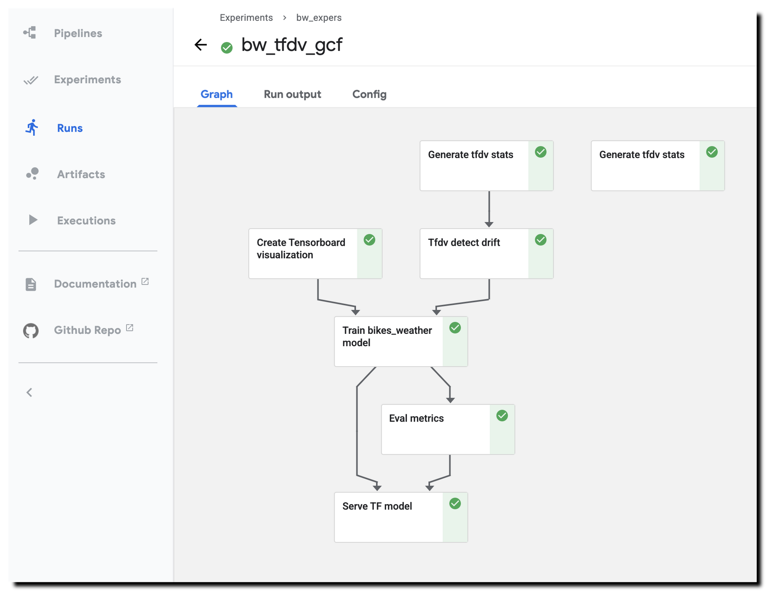Click the success icon on Serve TF model

tap(455, 503)
